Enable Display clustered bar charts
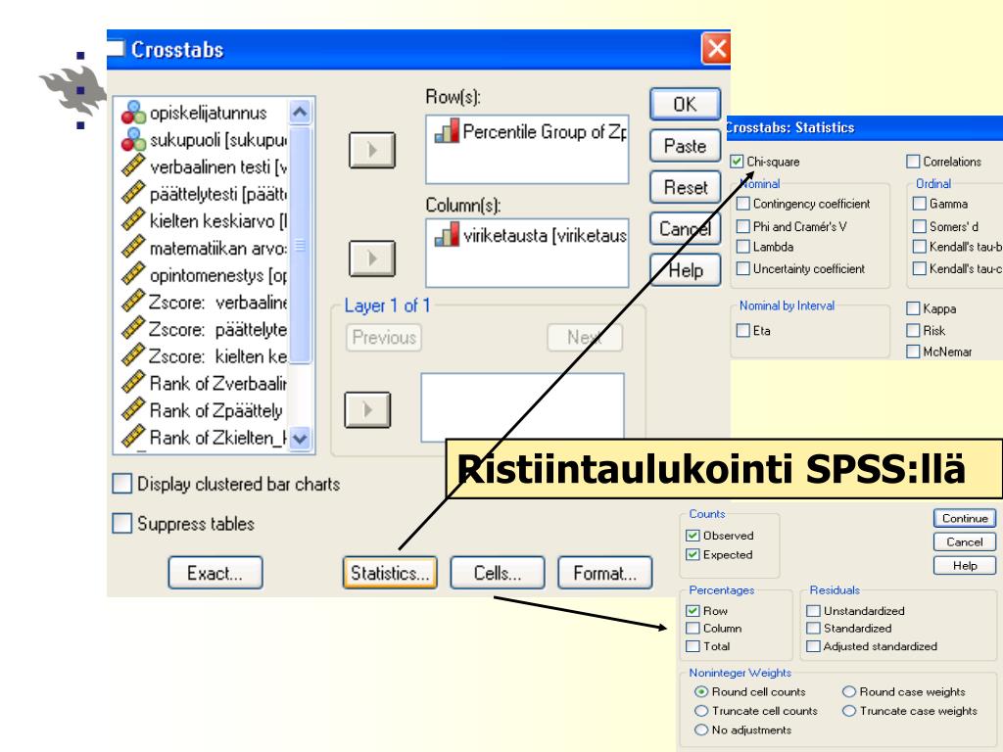 click(121, 484)
